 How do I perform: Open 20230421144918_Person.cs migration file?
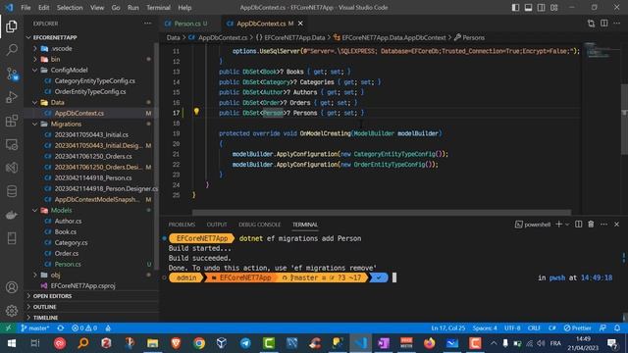(93, 177)
